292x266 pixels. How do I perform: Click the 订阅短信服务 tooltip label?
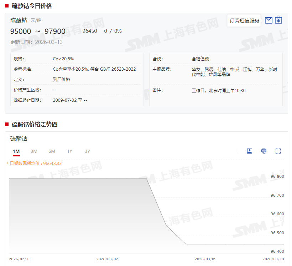[x=244, y=21]
